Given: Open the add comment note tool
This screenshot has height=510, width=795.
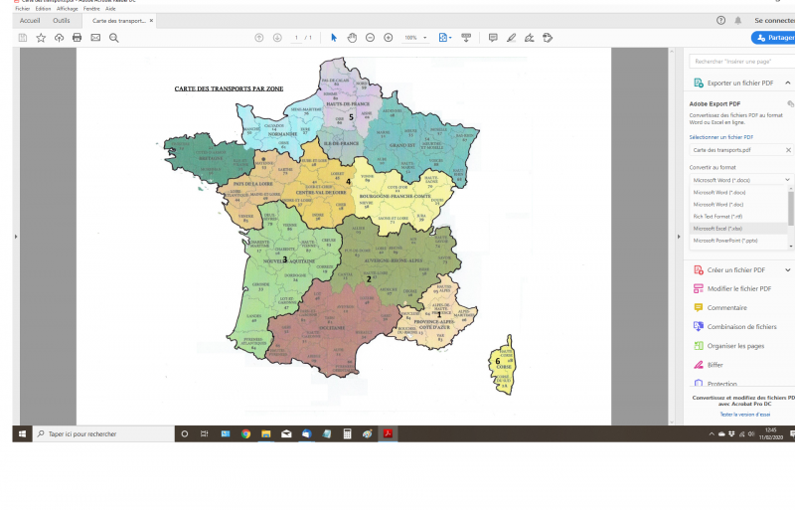Looking at the screenshot, I should click(493, 38).
